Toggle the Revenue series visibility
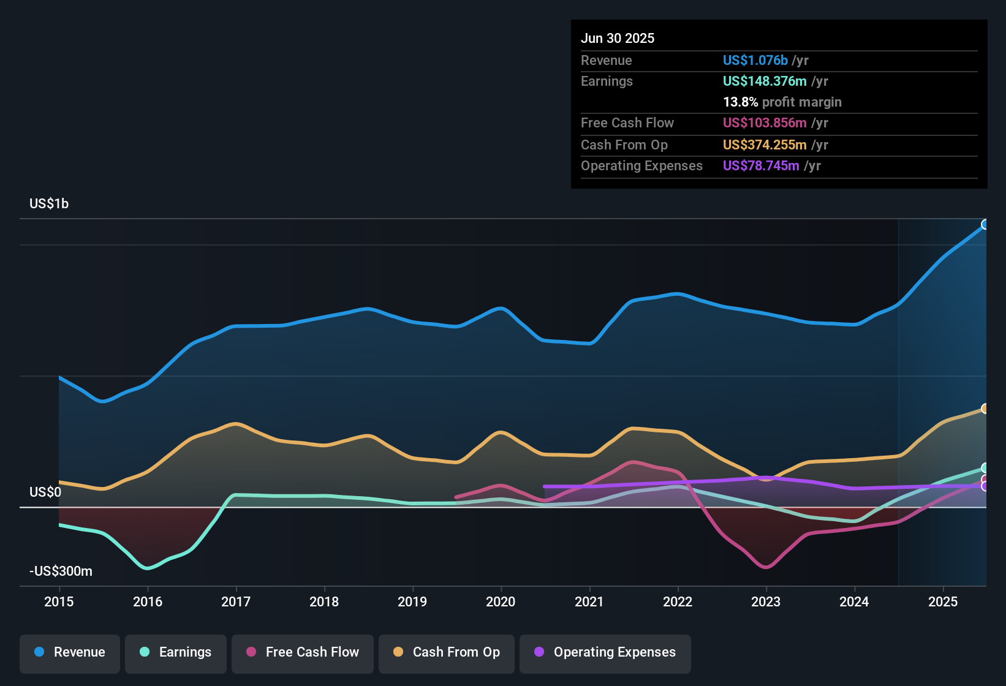The width and height of the screenshot is (1006, 686). tap(69, 652)
